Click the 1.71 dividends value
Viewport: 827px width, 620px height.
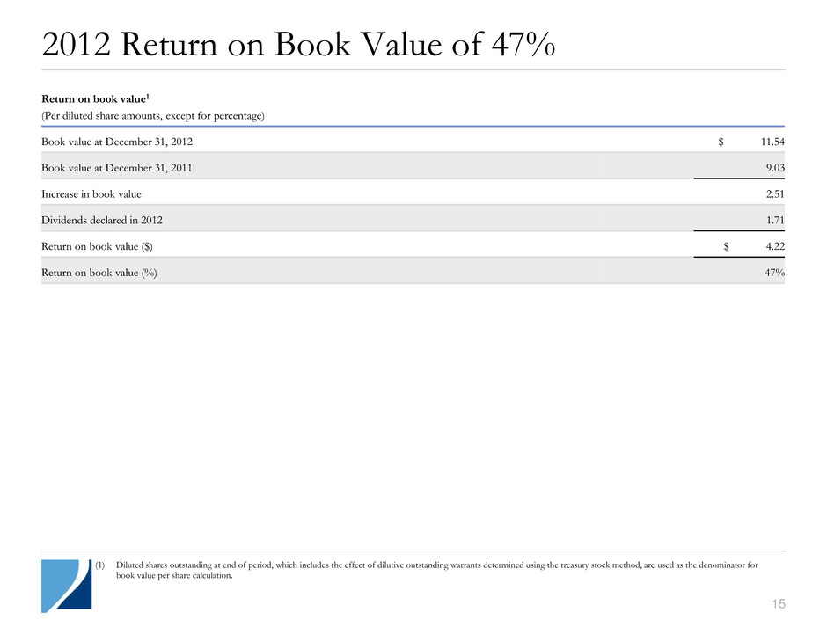coord(772,219)
